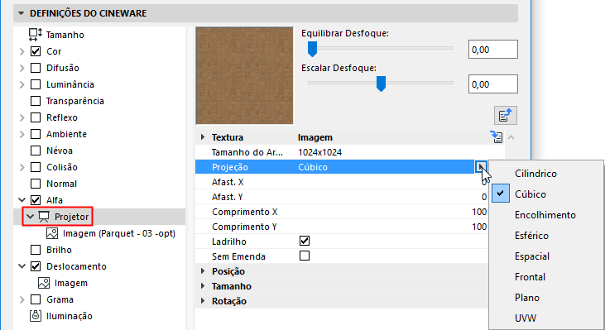Enable the Brilho channel checkbox
The width and height of the screenshot is (605, 330).
click(x=36, y=250)
